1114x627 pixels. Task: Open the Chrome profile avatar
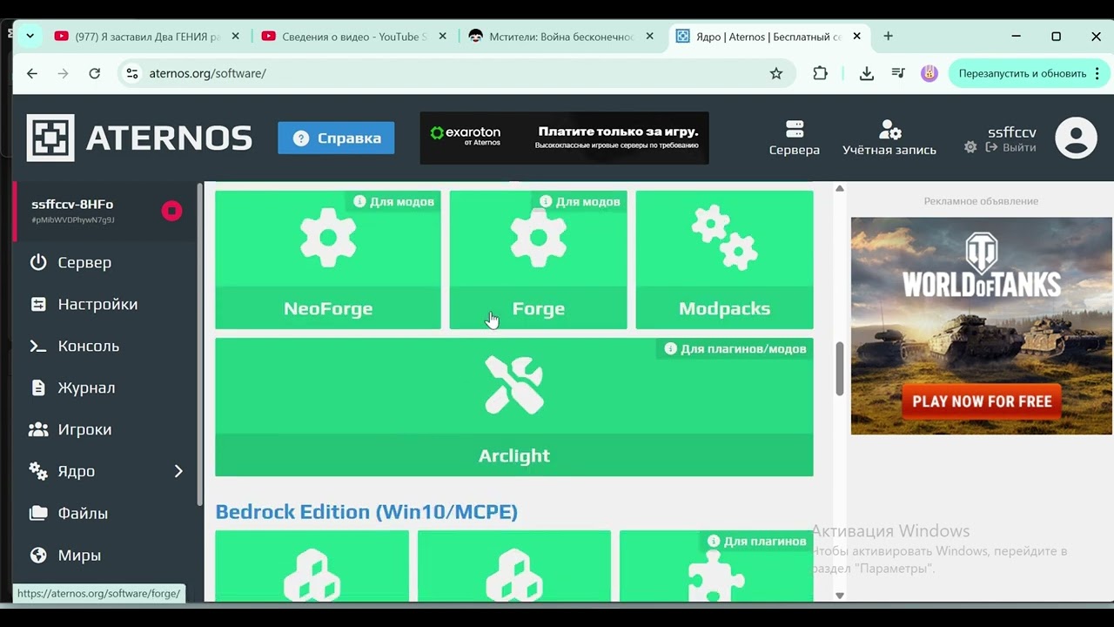(930, 74)
